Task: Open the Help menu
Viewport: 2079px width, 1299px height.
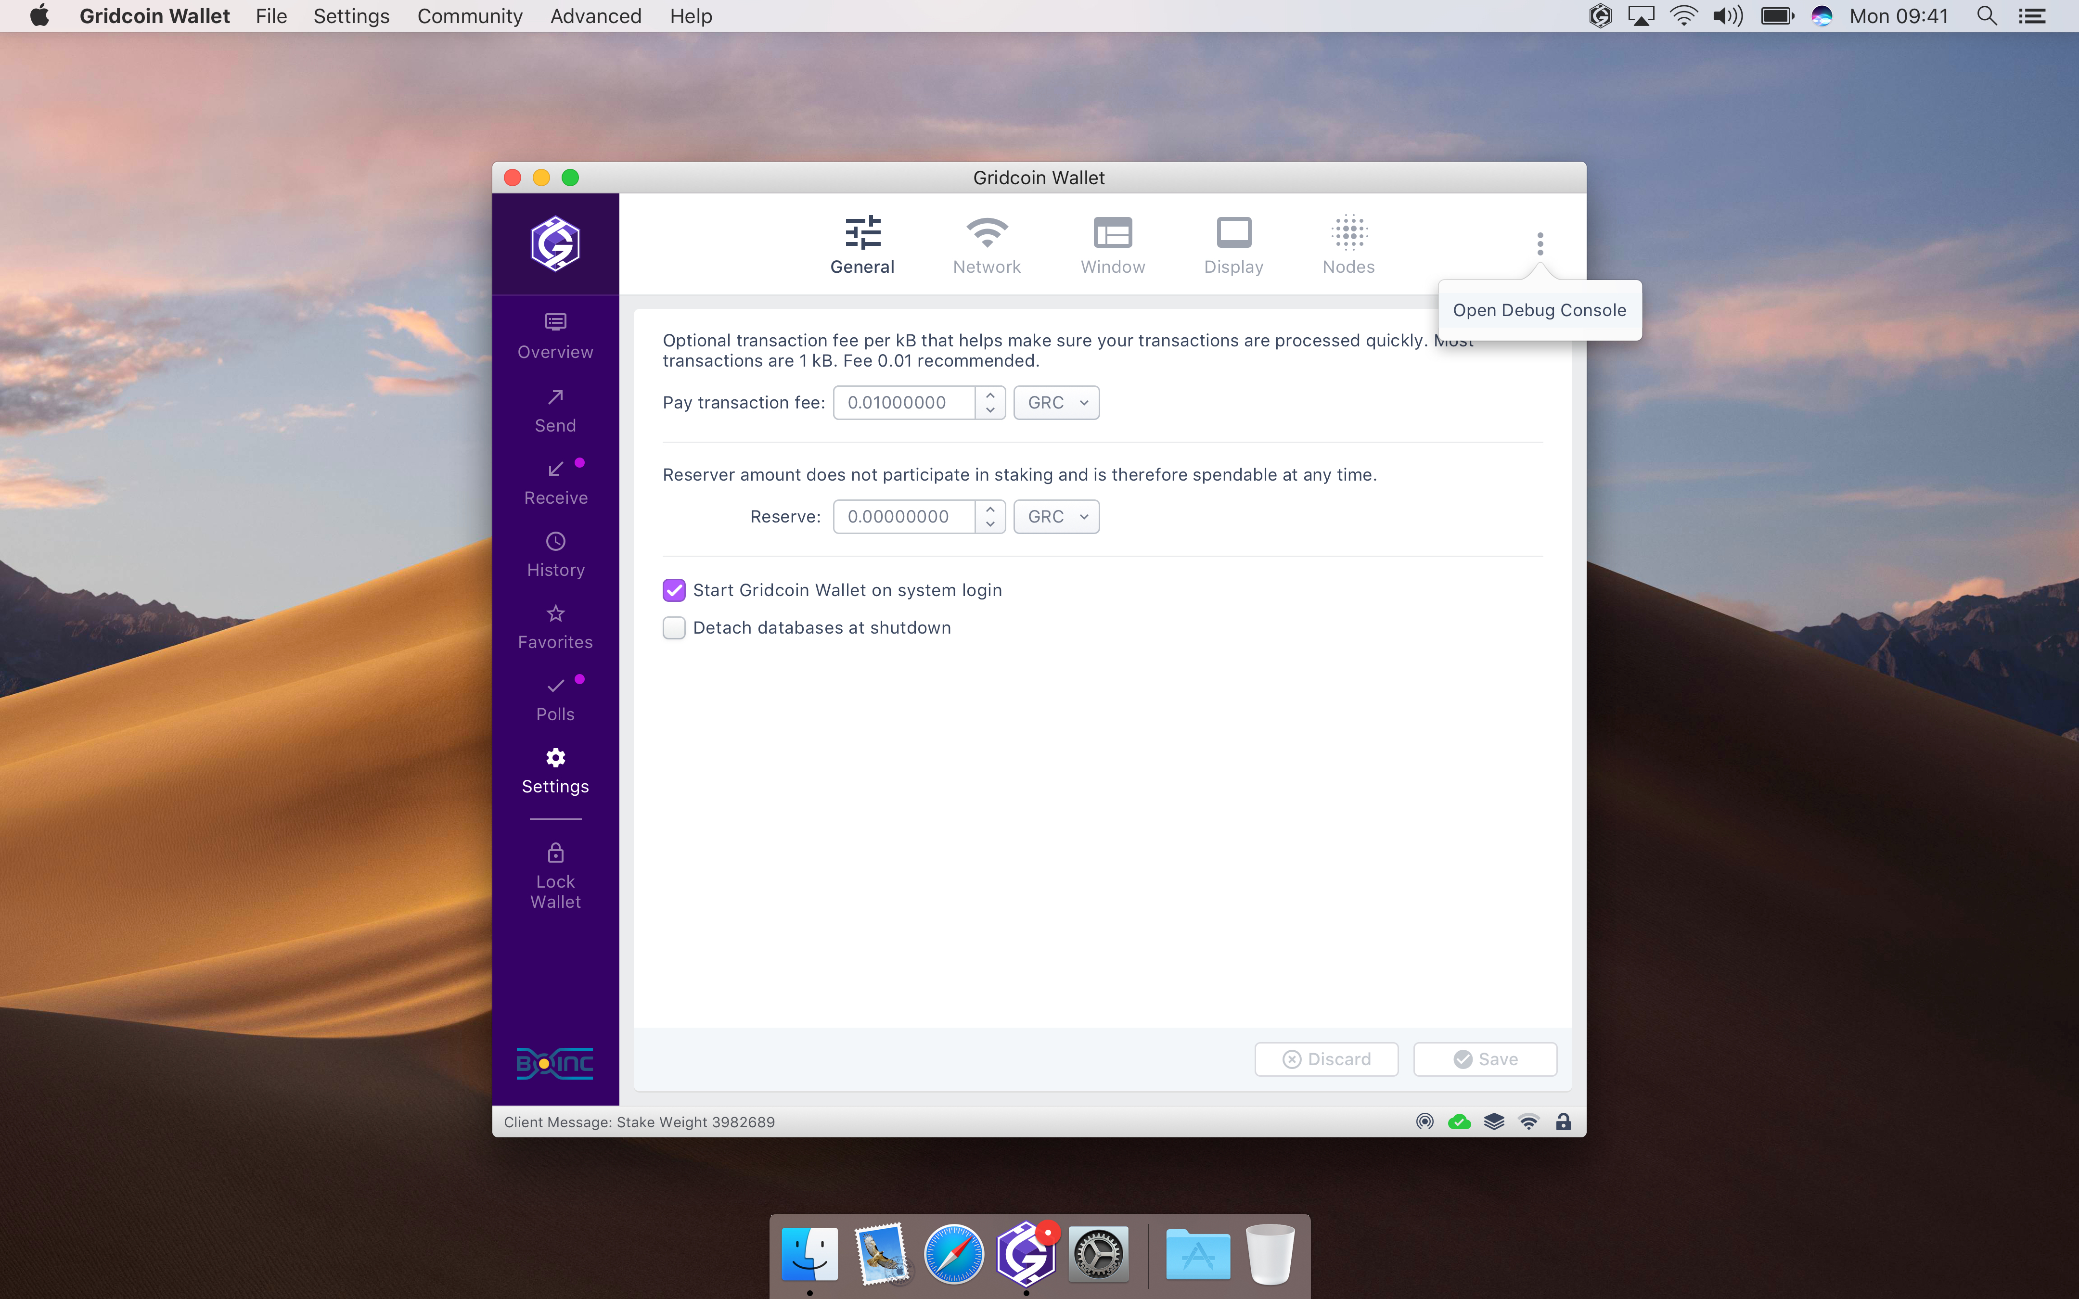Action: pyautogui.click(x=691, y=16)
